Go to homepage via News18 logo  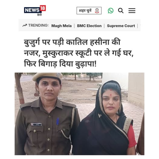(x=35, y=11)
